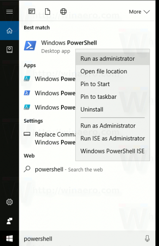Filter results by Apps icon
Viewport: 159px width, 246px height.
coord(32,11)
